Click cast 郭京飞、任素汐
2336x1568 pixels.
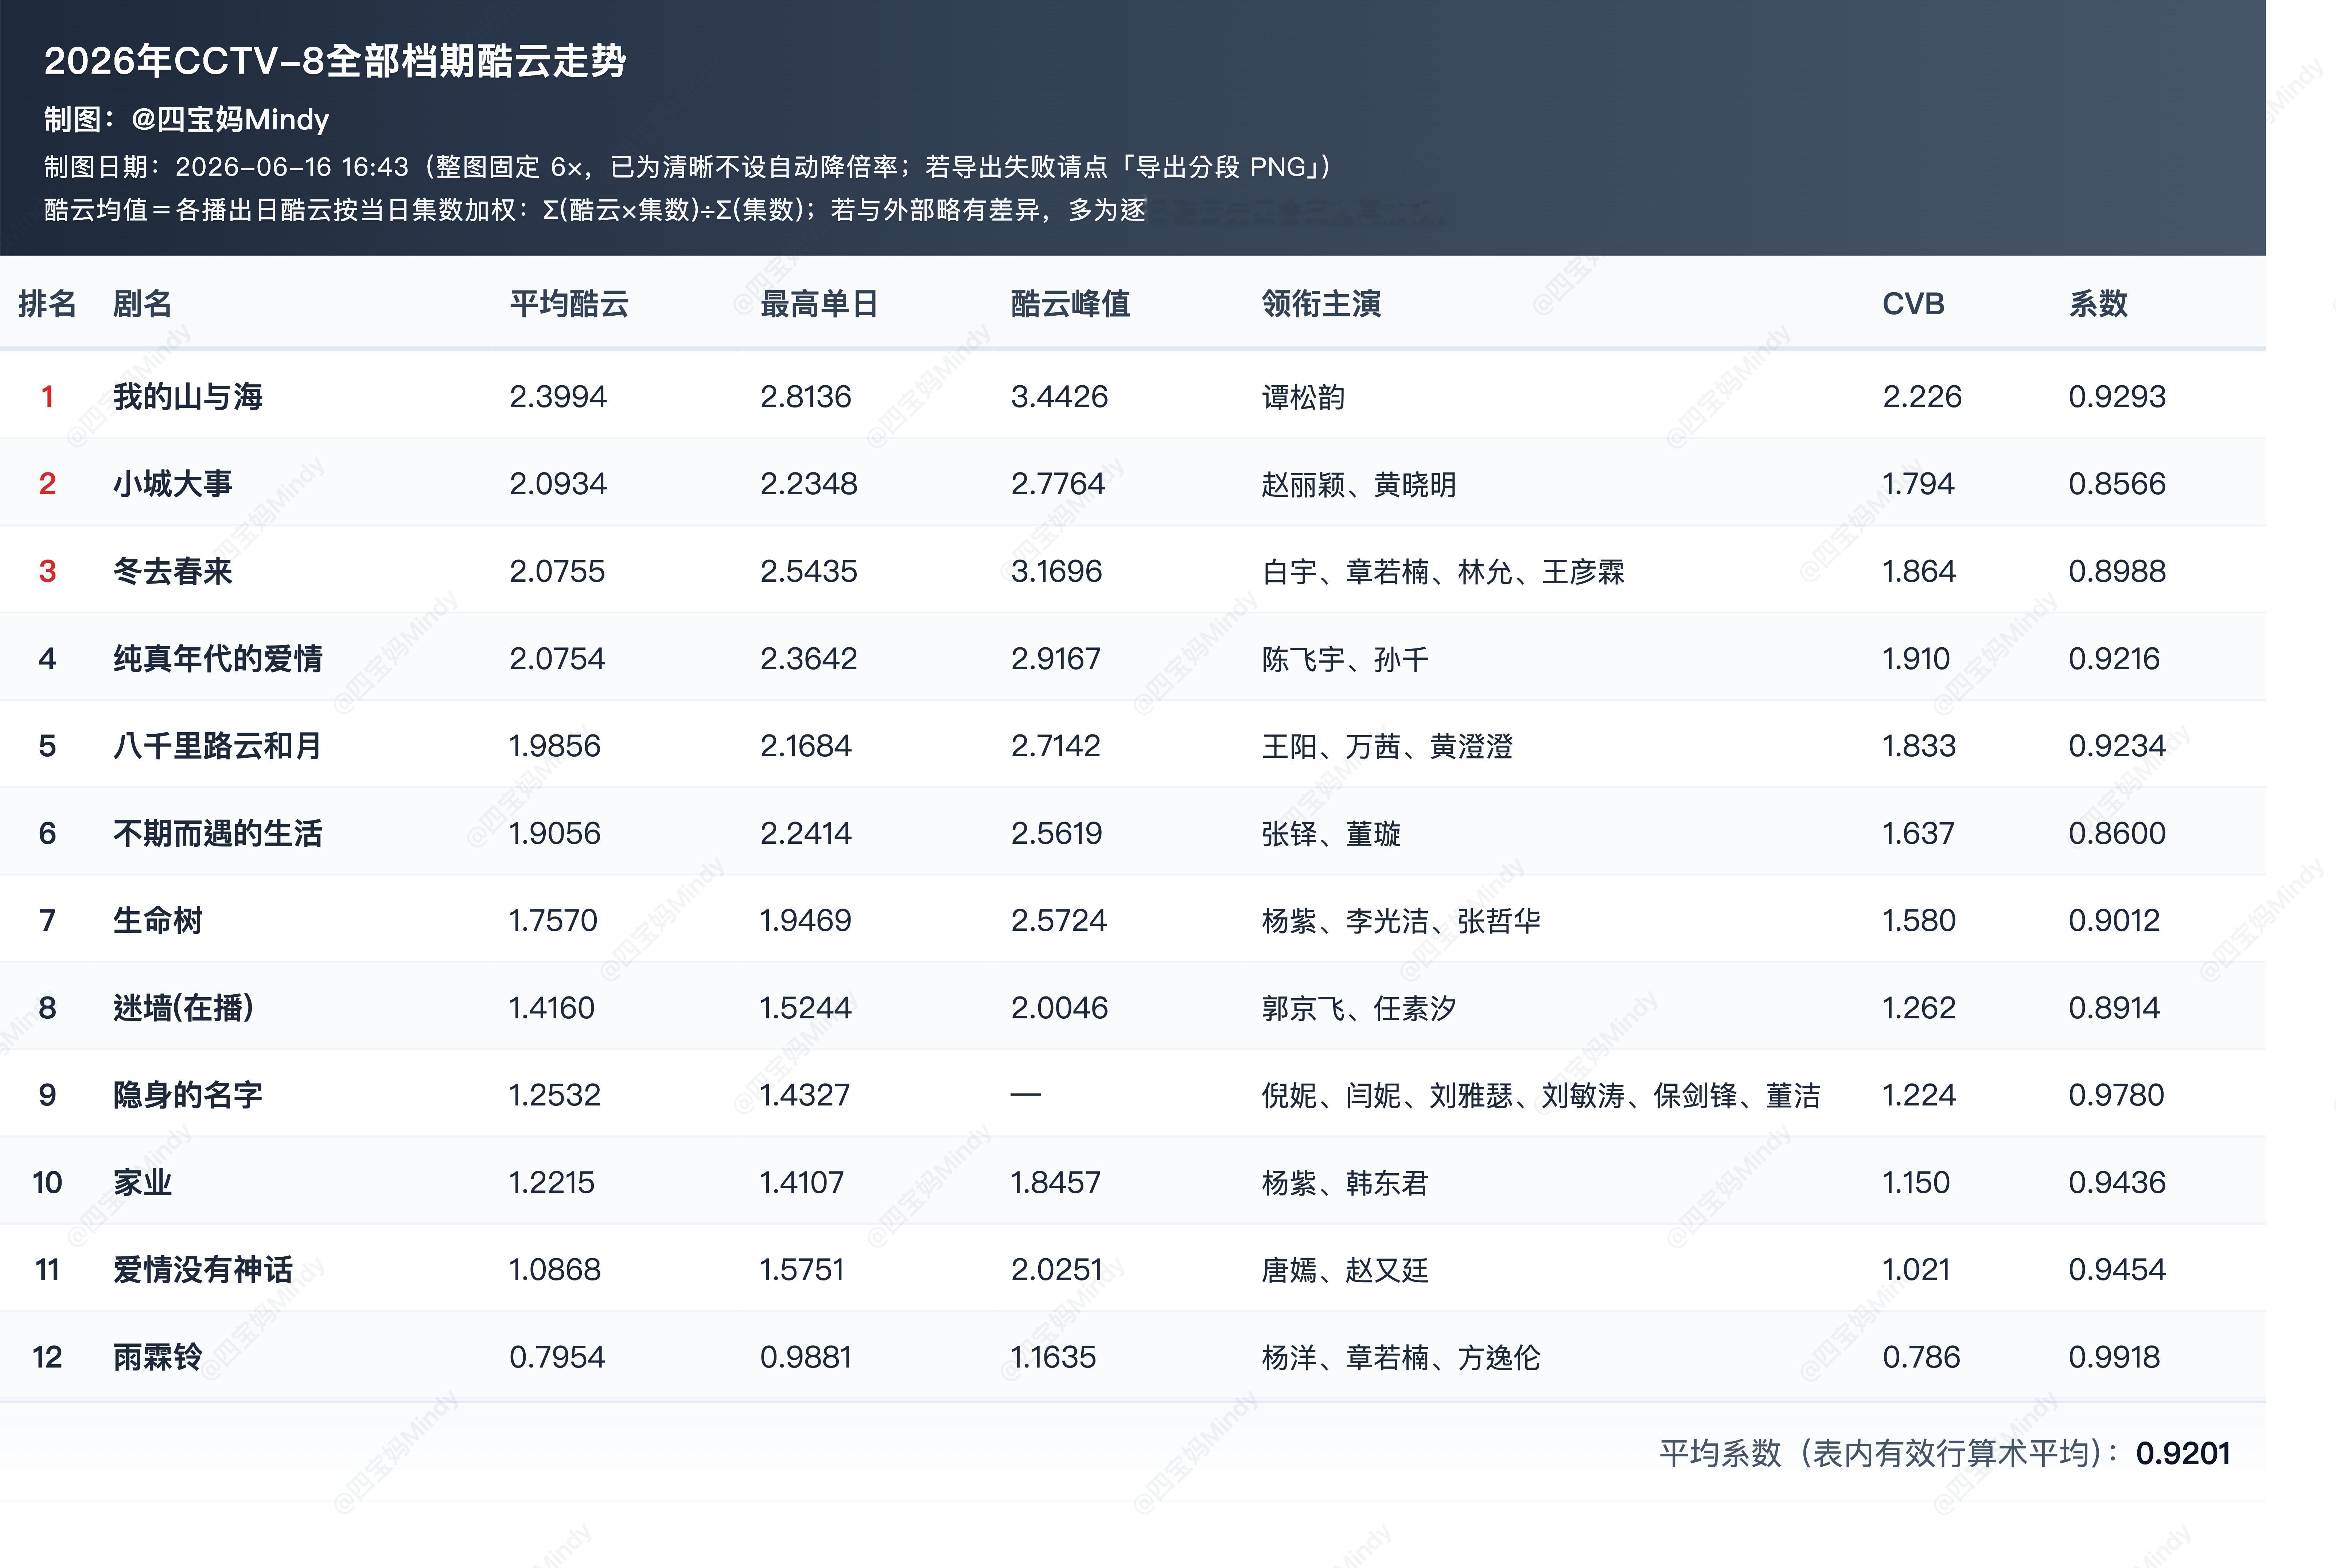coord(1359,1008)
